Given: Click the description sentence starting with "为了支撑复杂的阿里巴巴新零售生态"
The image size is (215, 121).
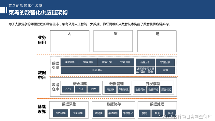Looking at the screenshot, I should click(89, 24).
